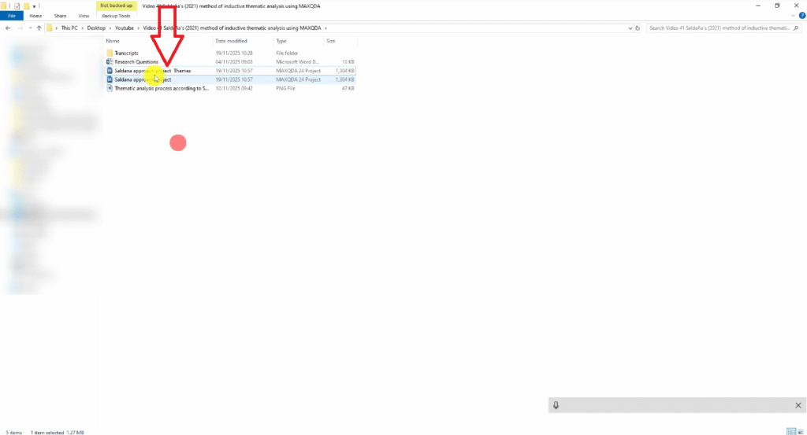Open the recent locations dropdown arrow
Viewport: 807px width, 435px height.
(x=29, y=28)
